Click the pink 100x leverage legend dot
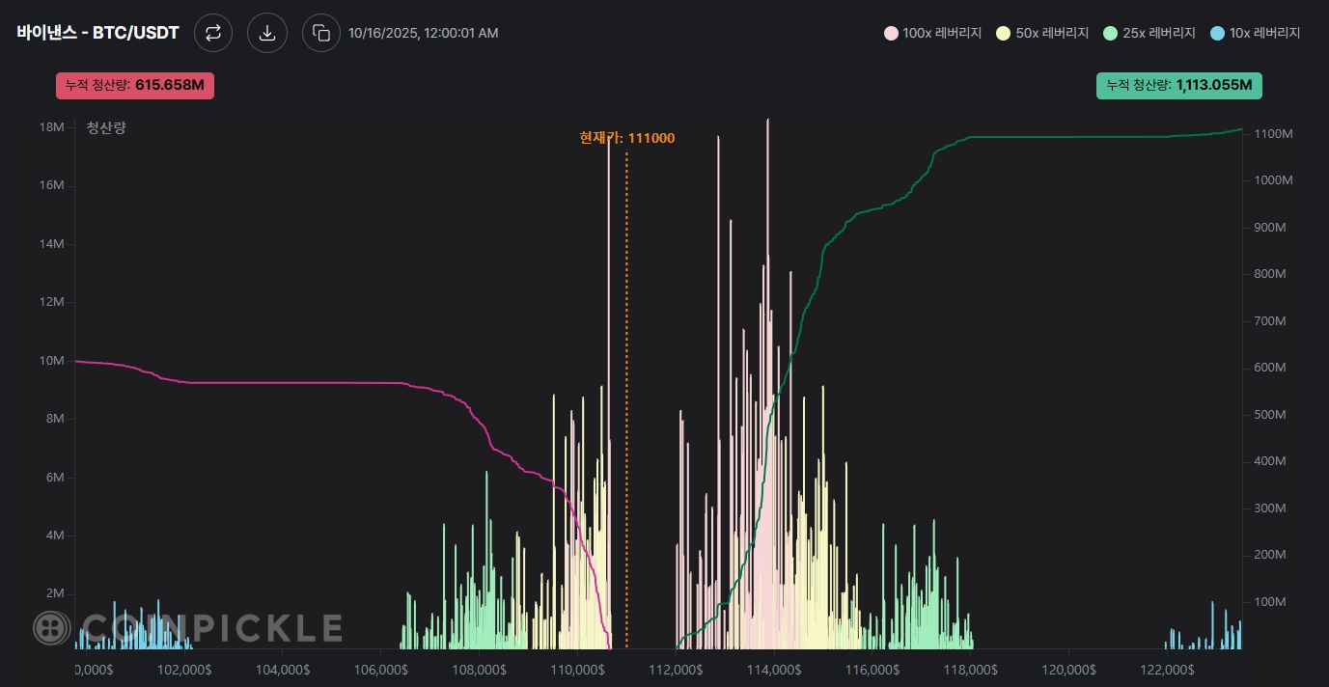The width and height of the screenshot is (1329, 687). tap(891, 33)
